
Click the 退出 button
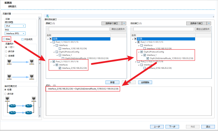point(208,127)
